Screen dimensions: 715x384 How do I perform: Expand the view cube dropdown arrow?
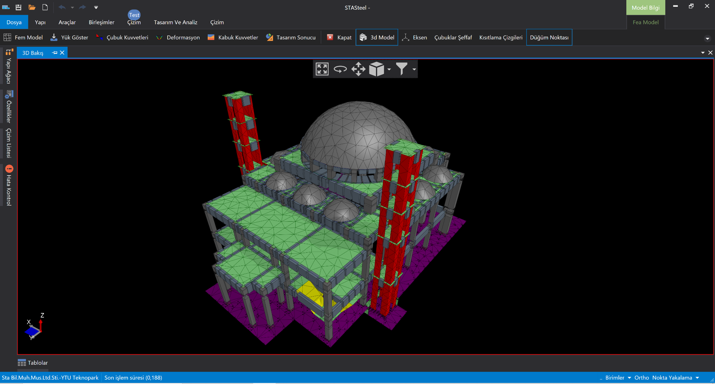pos(389,69)
